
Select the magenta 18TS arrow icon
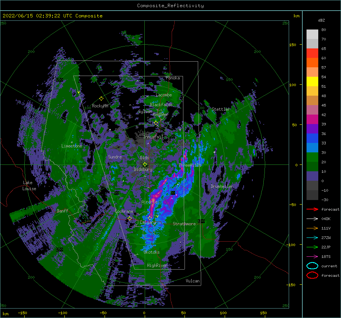312,257
